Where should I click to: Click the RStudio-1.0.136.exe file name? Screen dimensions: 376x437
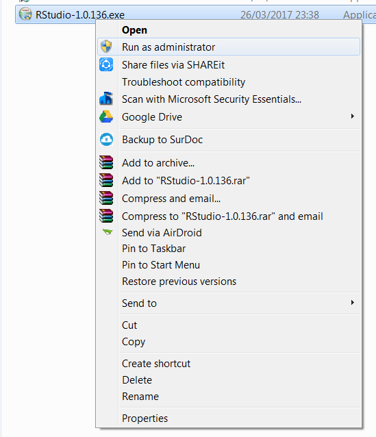(x=80, y=15)
